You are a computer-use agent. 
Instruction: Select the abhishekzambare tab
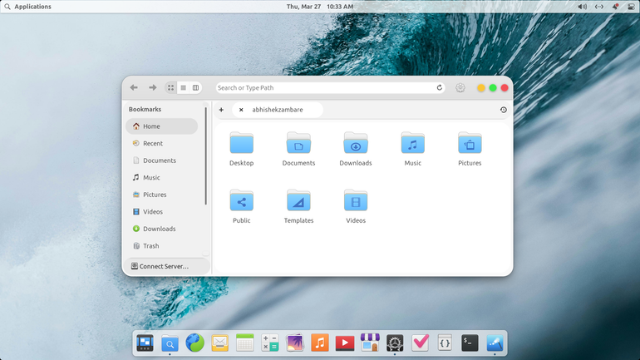click(278, 110)
